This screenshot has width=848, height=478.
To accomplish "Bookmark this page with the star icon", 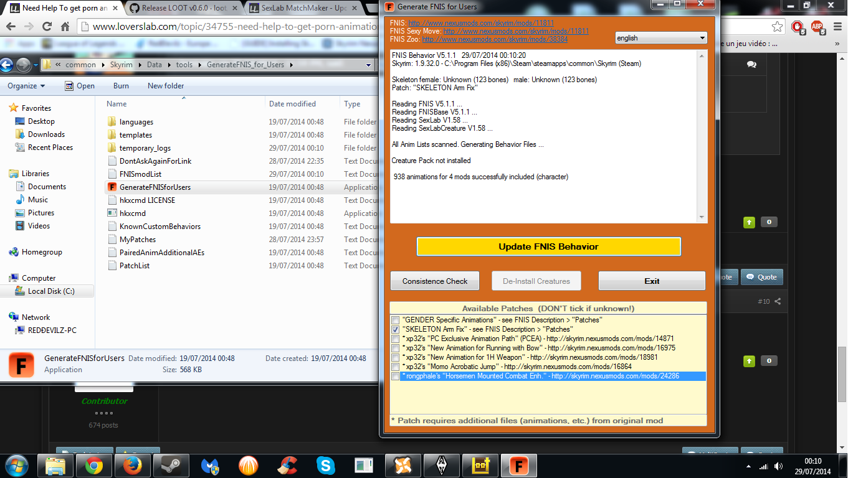I will click(777, 27).
